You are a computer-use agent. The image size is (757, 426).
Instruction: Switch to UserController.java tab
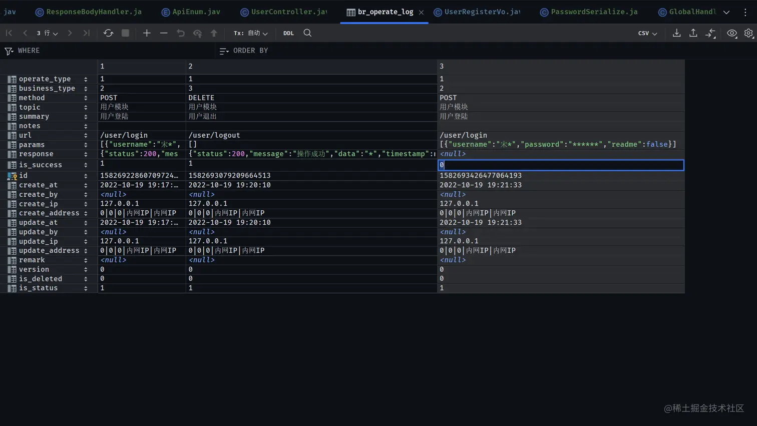(x=284, y=12)
